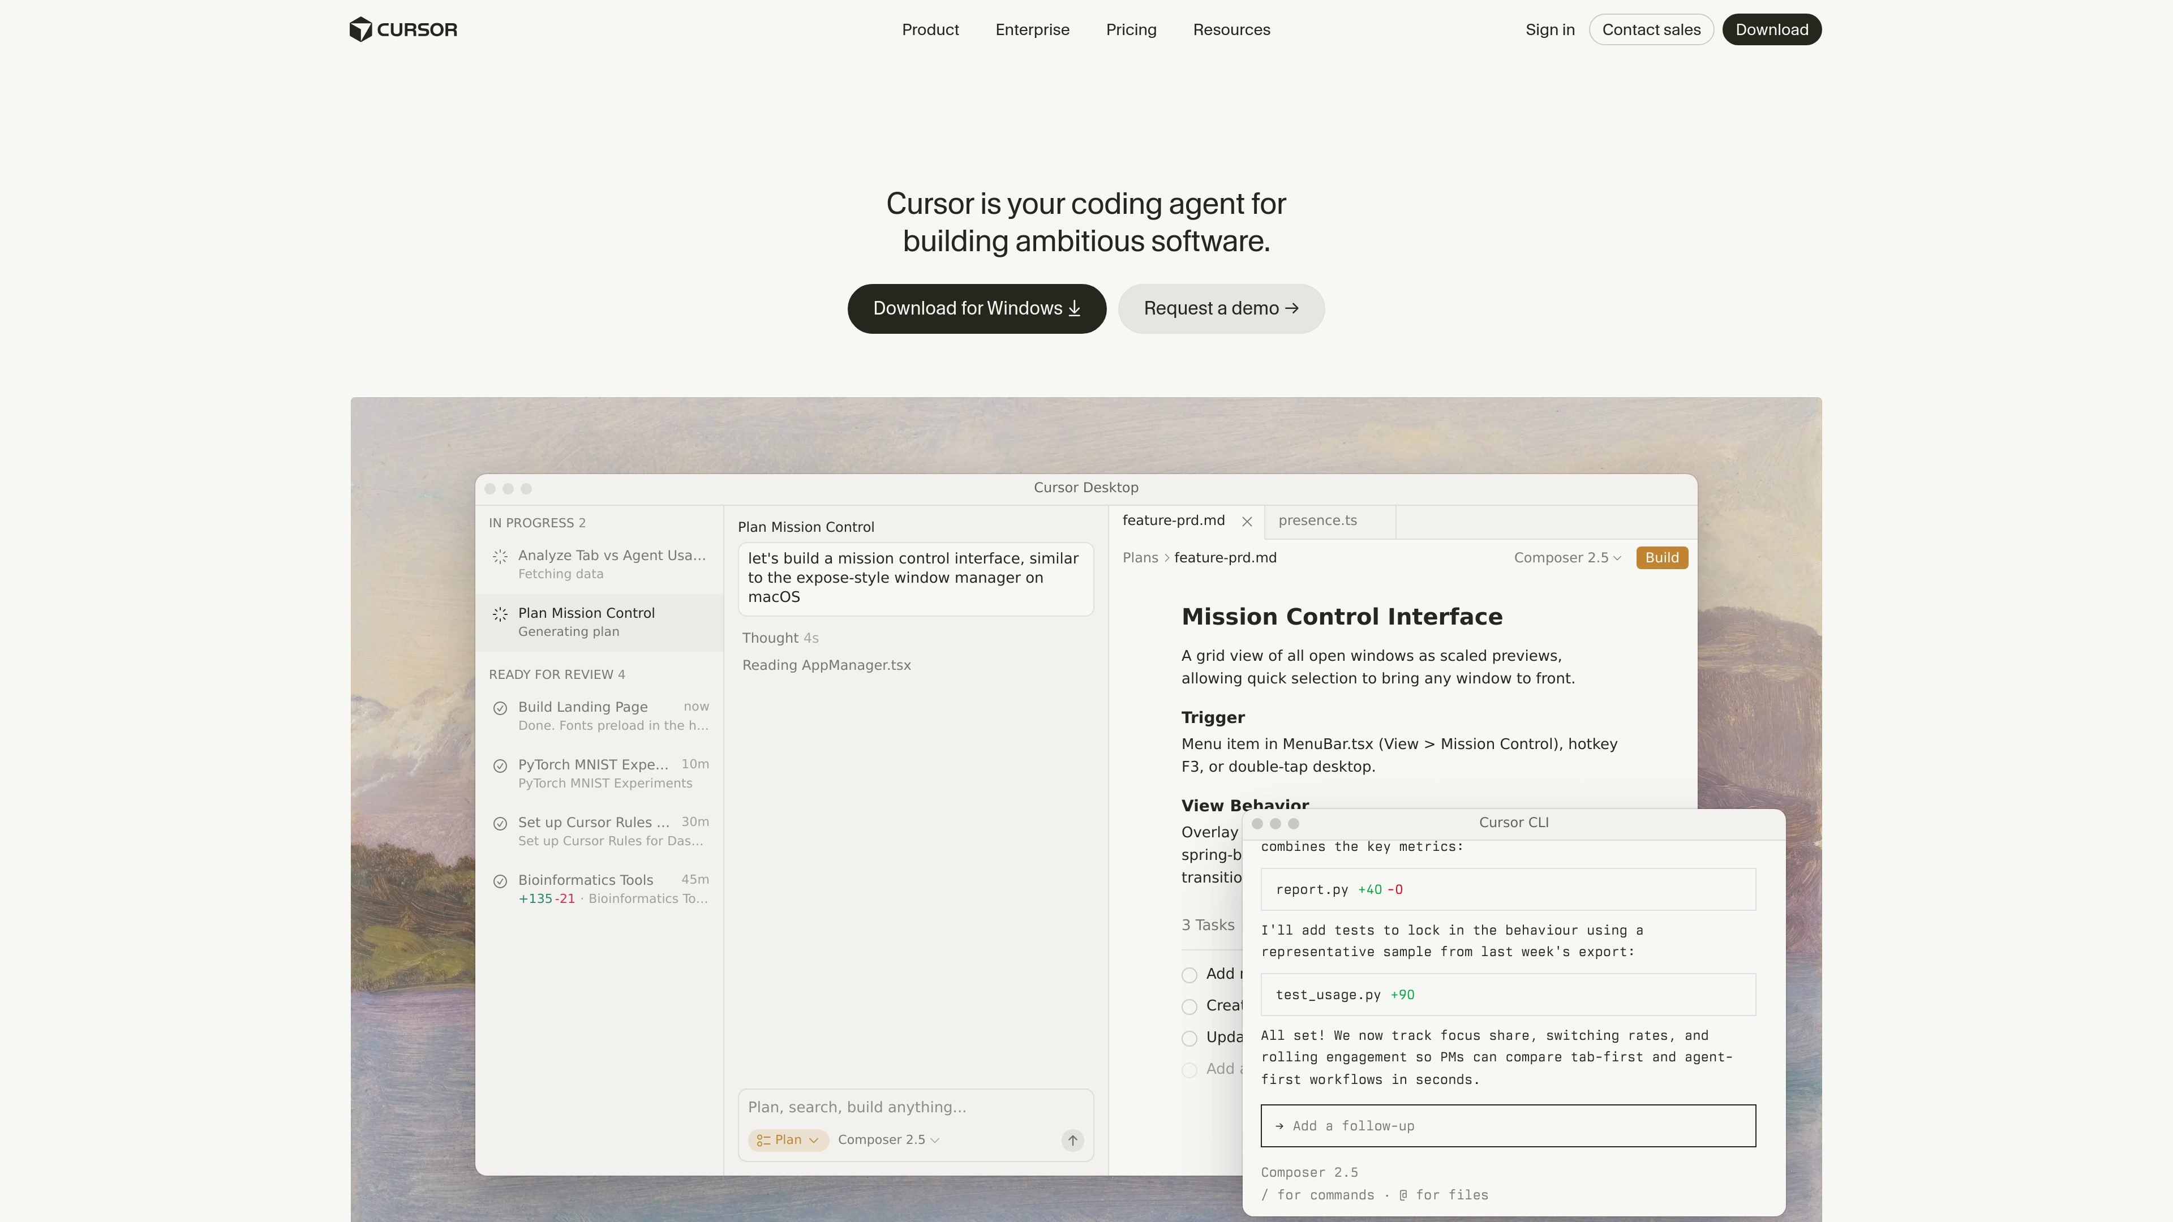The width and height of the screenshot is (2173, 1222).
Task: Click the Download button in the header
Action: (1771, 29)
